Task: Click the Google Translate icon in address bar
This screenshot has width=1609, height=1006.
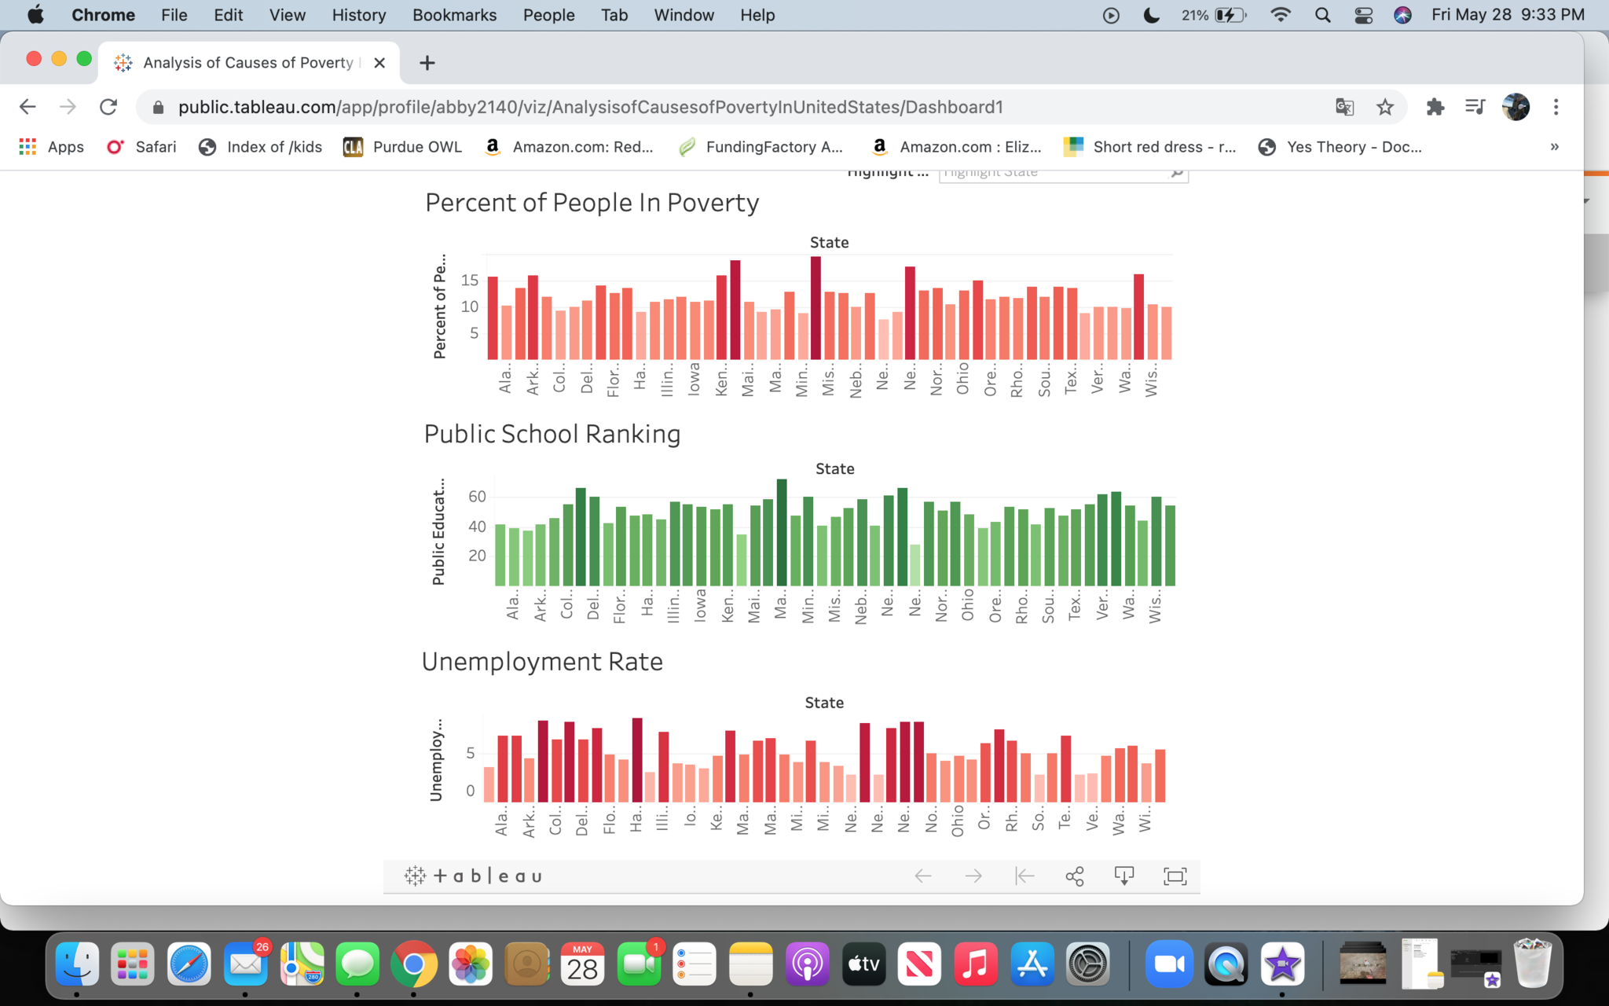Action: 1345,107
